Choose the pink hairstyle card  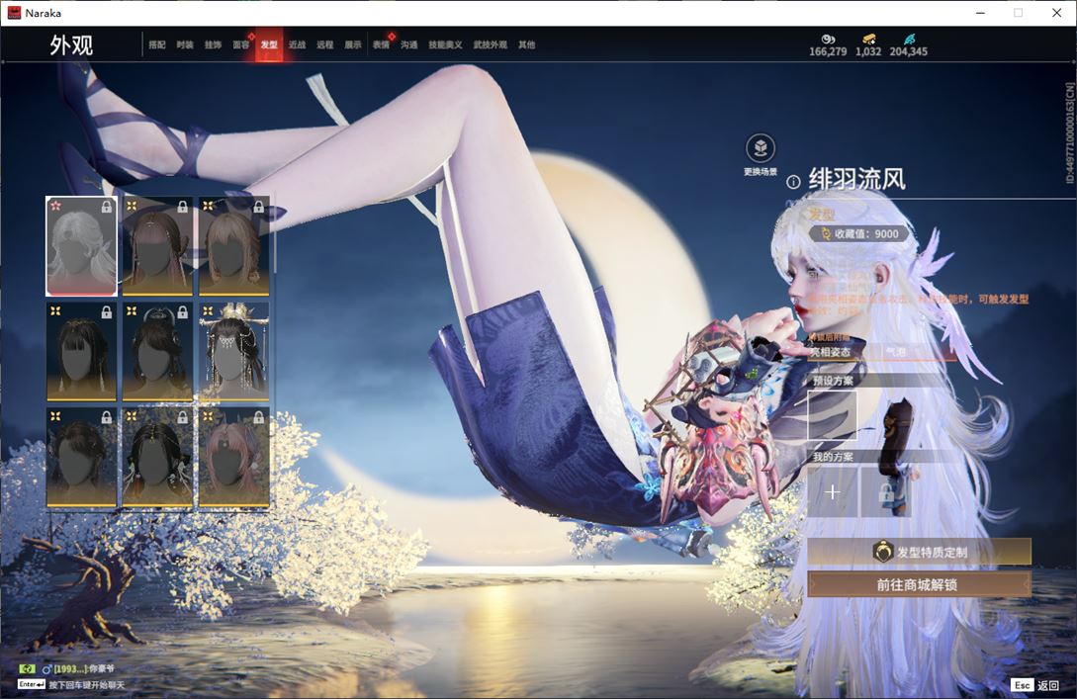pyautogui.click(x=233, y=457)
